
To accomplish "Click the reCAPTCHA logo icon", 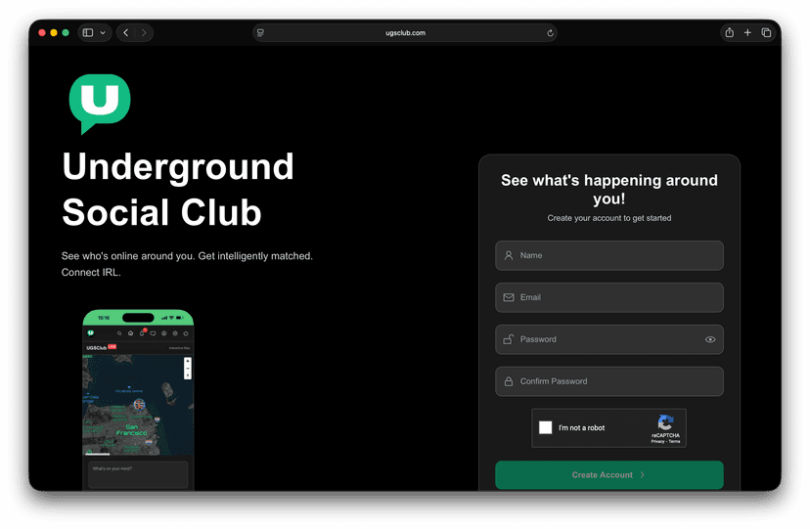I will pos(665,422).
